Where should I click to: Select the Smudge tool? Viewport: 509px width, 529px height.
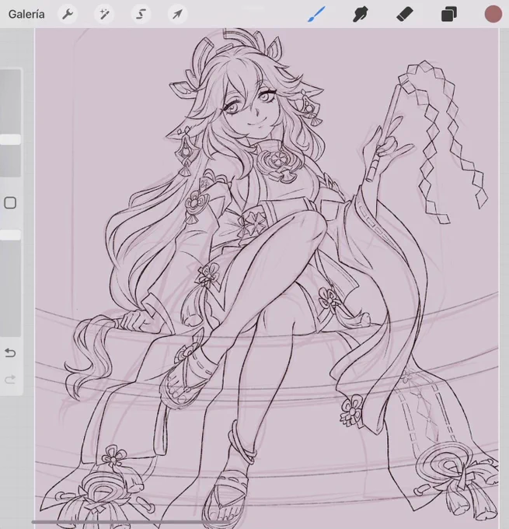360,14
